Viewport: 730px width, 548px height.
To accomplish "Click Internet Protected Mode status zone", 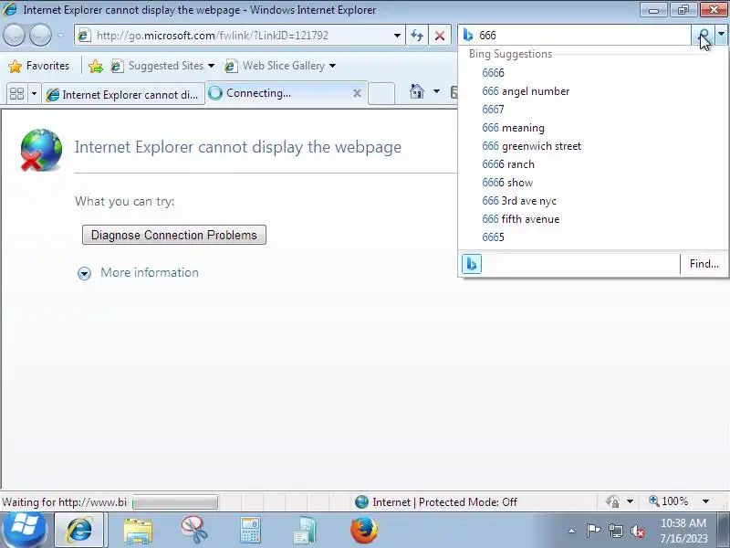I will coord(436,501).
